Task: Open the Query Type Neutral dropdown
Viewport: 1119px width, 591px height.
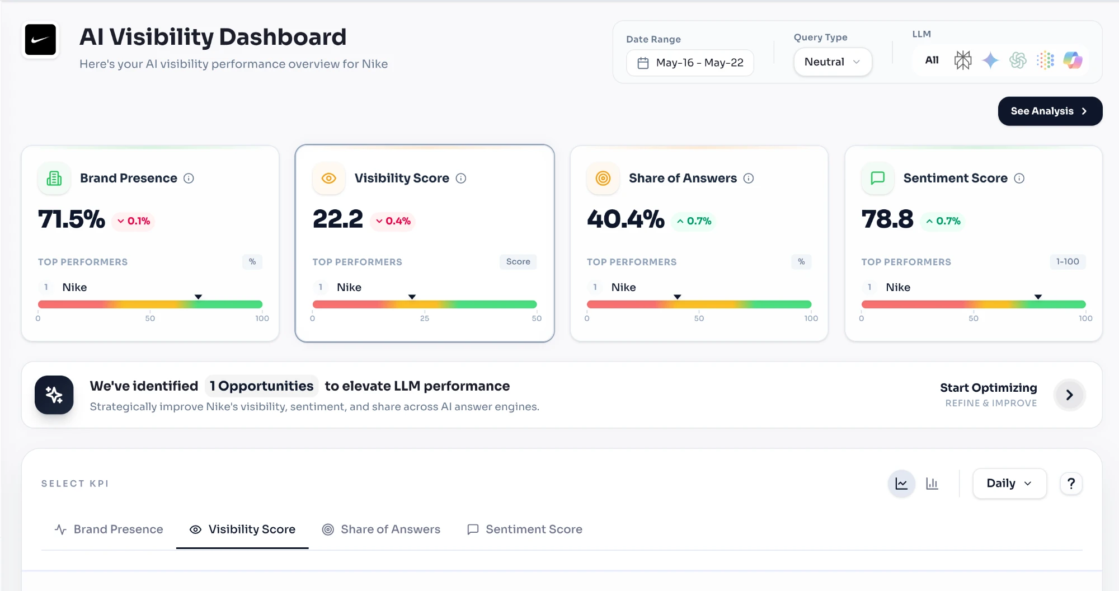Action: (833, 62)
